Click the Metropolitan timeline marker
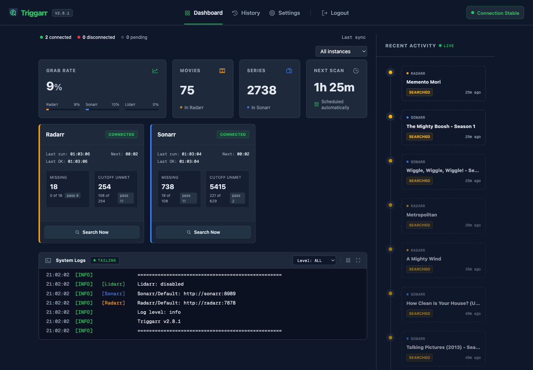The width and height of the screenshot is (533, 370). coord(390,205)
